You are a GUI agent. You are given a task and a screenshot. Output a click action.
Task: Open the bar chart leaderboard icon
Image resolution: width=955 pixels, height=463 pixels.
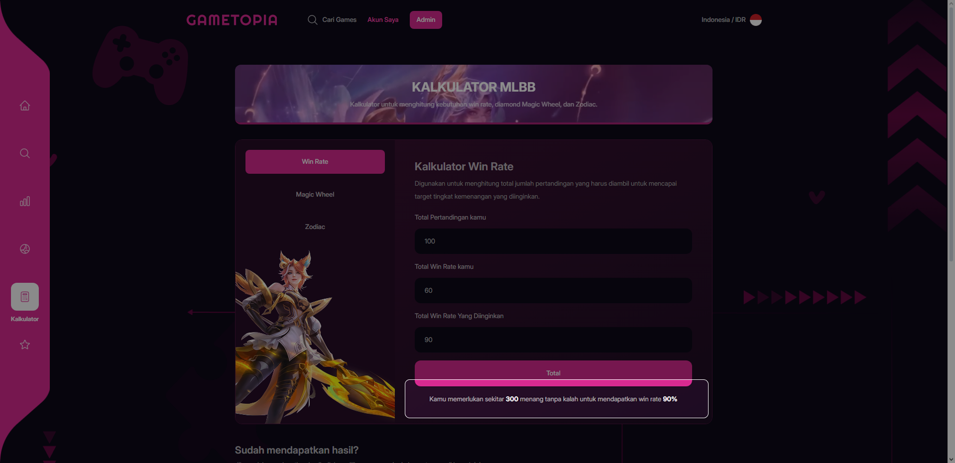pyautogui.click(x=25, y=201)
